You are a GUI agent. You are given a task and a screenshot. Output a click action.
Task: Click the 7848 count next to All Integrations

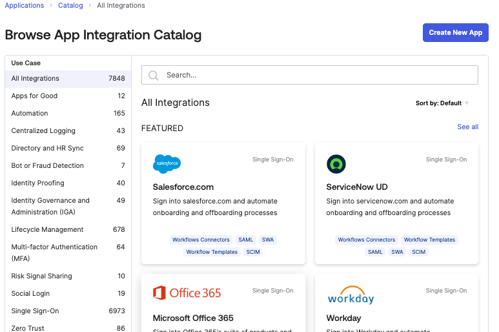coord(116,79)
